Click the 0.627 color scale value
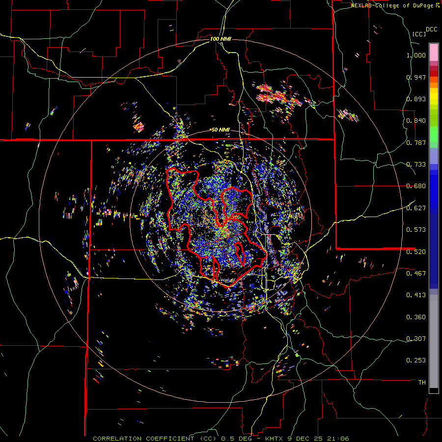The height and width of the screenshot is (442, 442). (416, 208)
